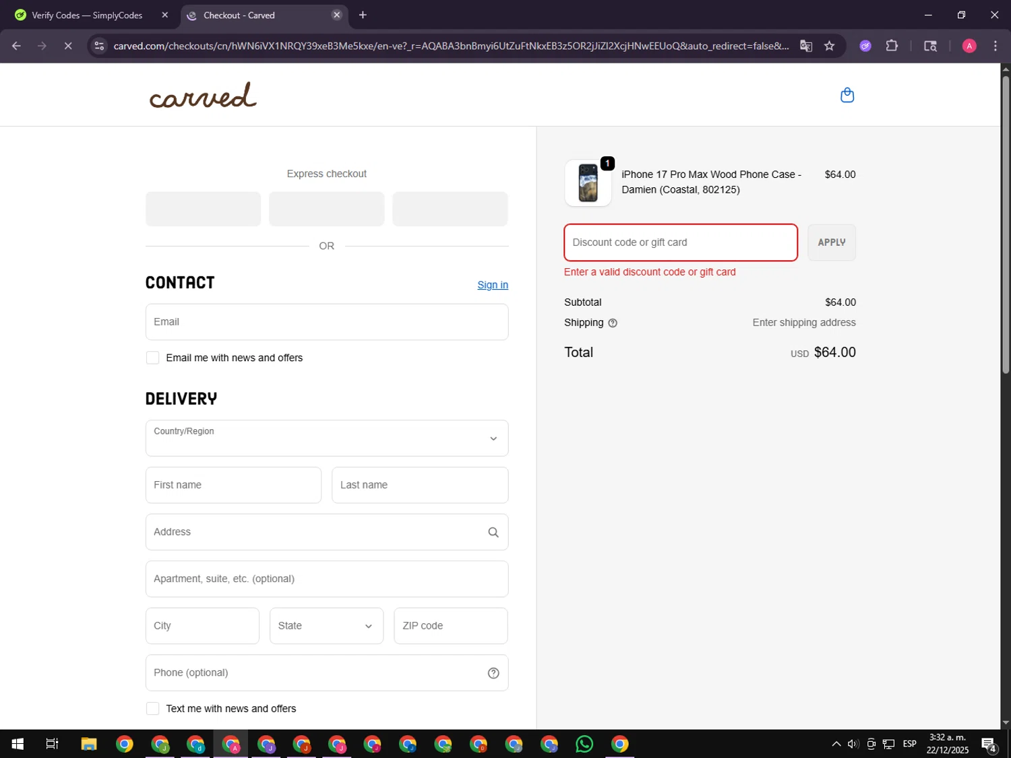Show hidden system tray icons
This screenshot has width=1011, height=758.
point(836,744)
